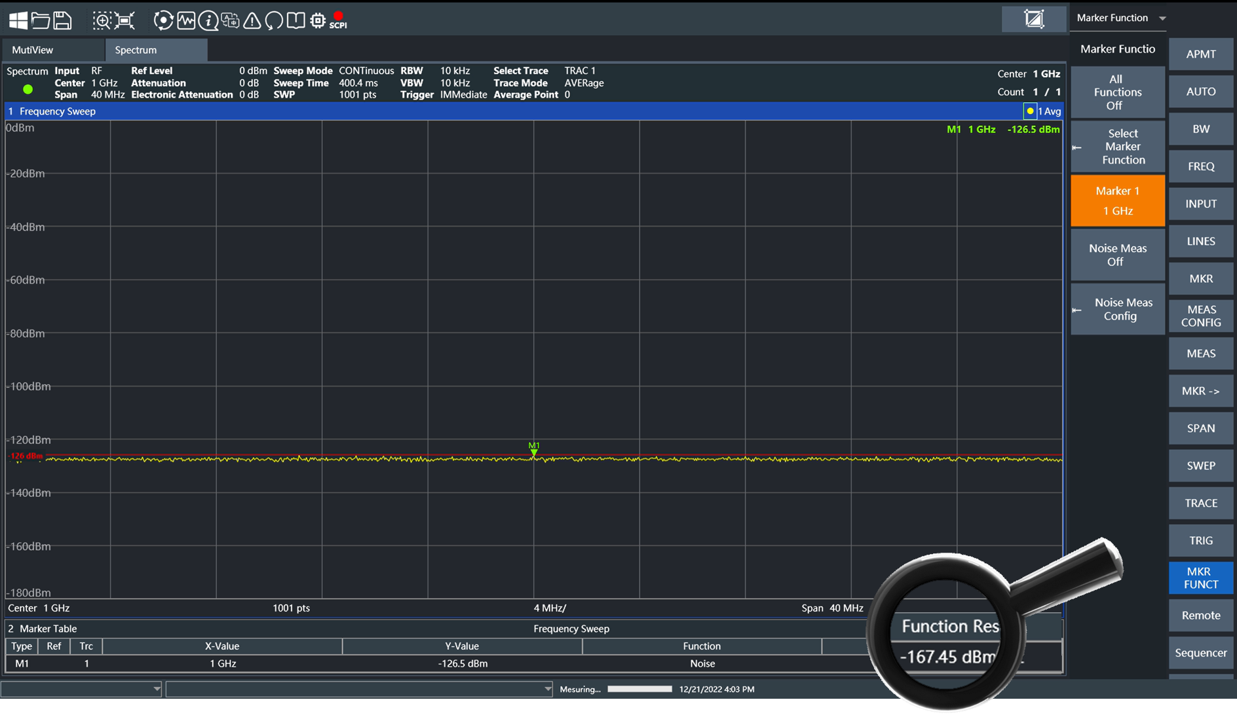Click the green status indicator under Spectrum
This screenshot has width=1237, height=721.
[x=28, y=89]
